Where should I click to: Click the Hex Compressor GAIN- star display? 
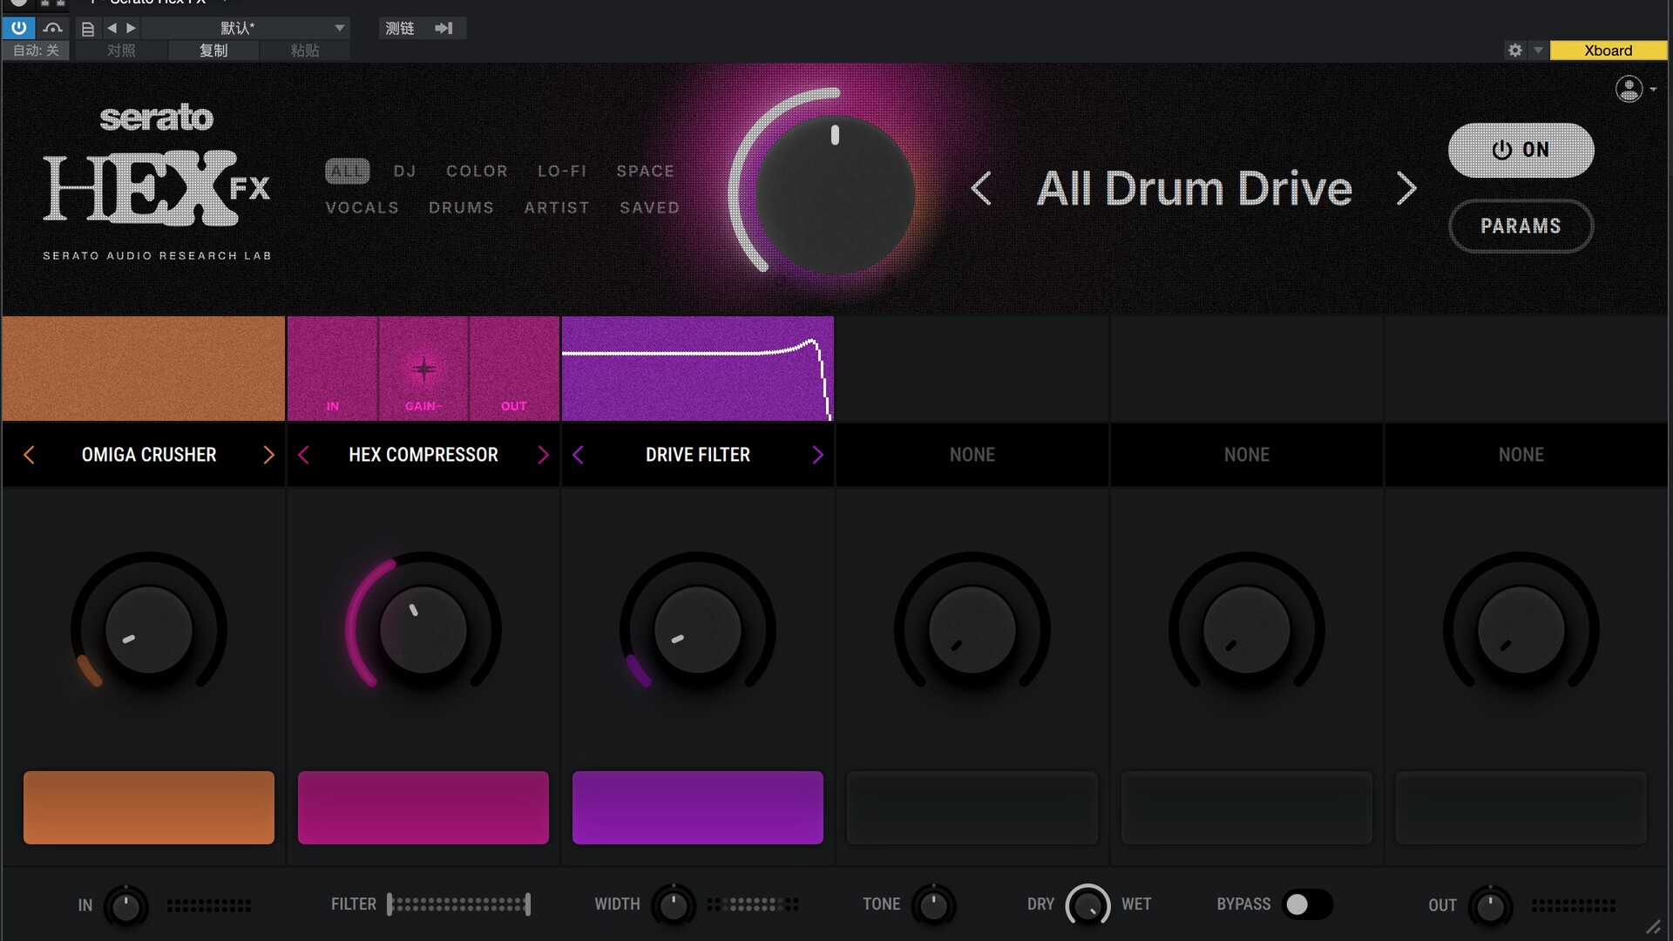tap(423, 369)
